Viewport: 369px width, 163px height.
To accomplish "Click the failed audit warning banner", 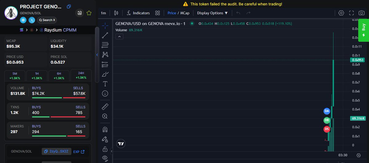I will coord(232,4).
